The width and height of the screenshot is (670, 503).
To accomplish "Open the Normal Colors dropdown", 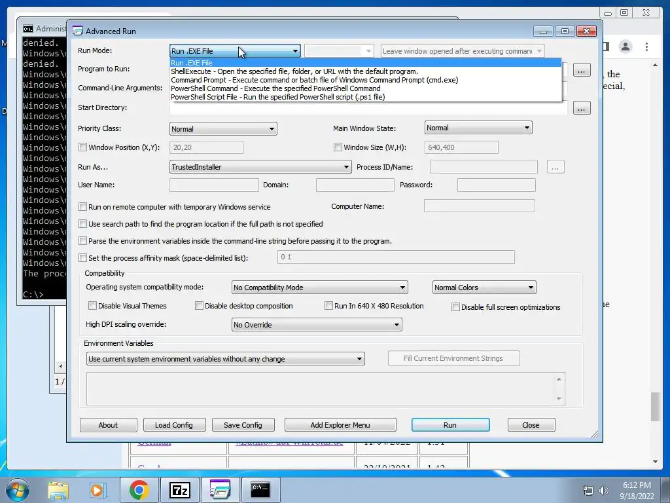I will point(484,288).
